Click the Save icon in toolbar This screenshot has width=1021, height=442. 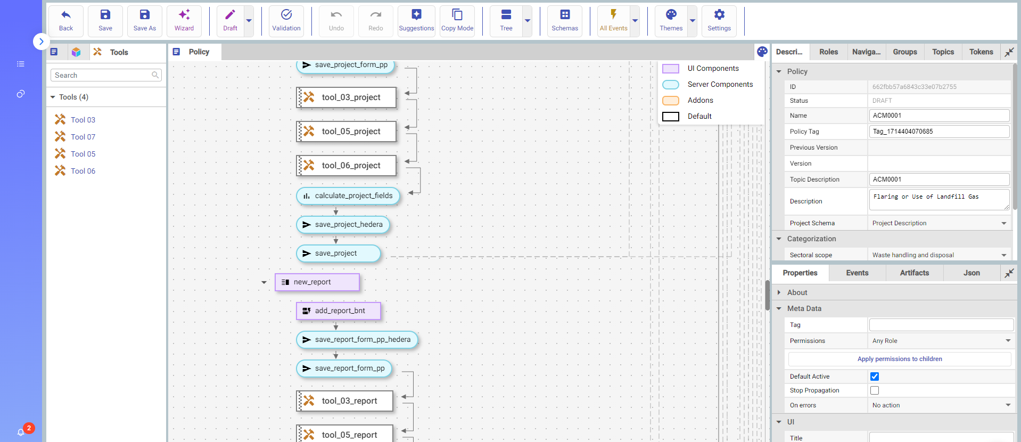pos(105,21)
